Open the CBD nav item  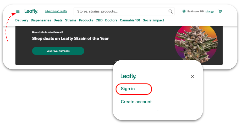[99, 20]
